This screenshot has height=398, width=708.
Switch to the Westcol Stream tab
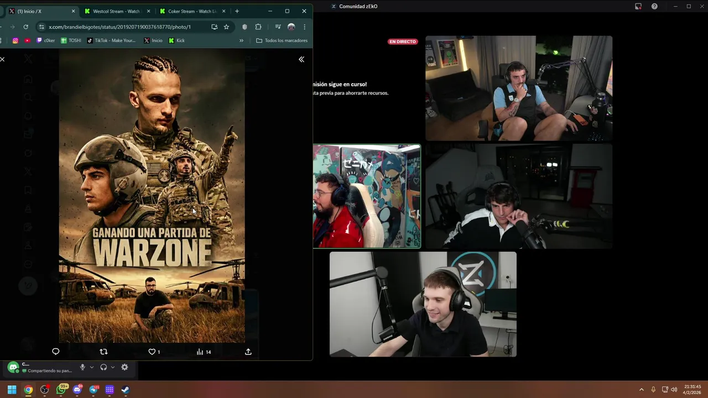tap(117, 11)
